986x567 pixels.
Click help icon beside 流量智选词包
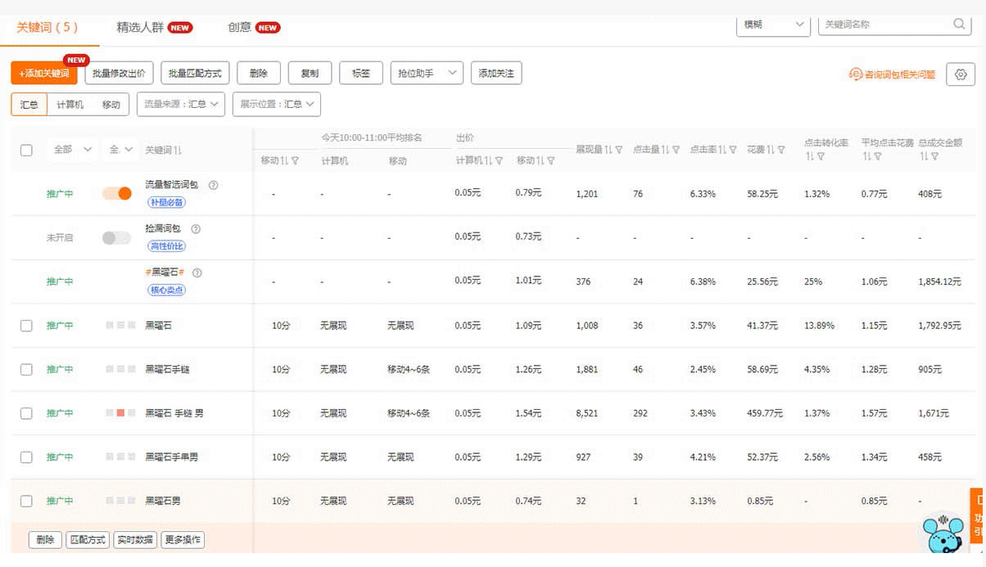click(213, 185)
